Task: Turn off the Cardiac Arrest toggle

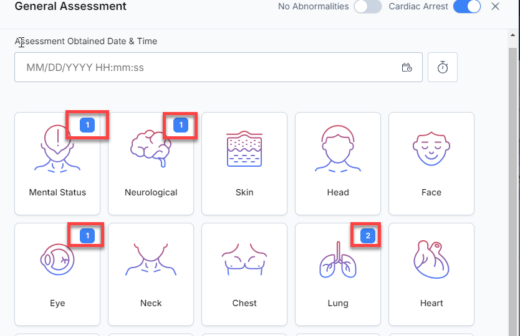Action: [467, 6]
